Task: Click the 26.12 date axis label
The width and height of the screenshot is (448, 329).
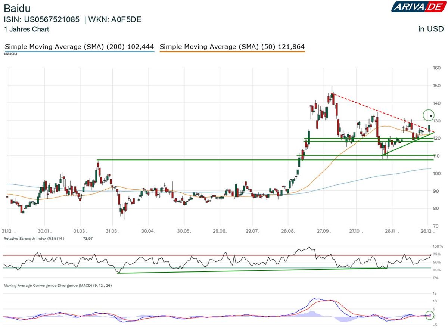Action: 427,232
